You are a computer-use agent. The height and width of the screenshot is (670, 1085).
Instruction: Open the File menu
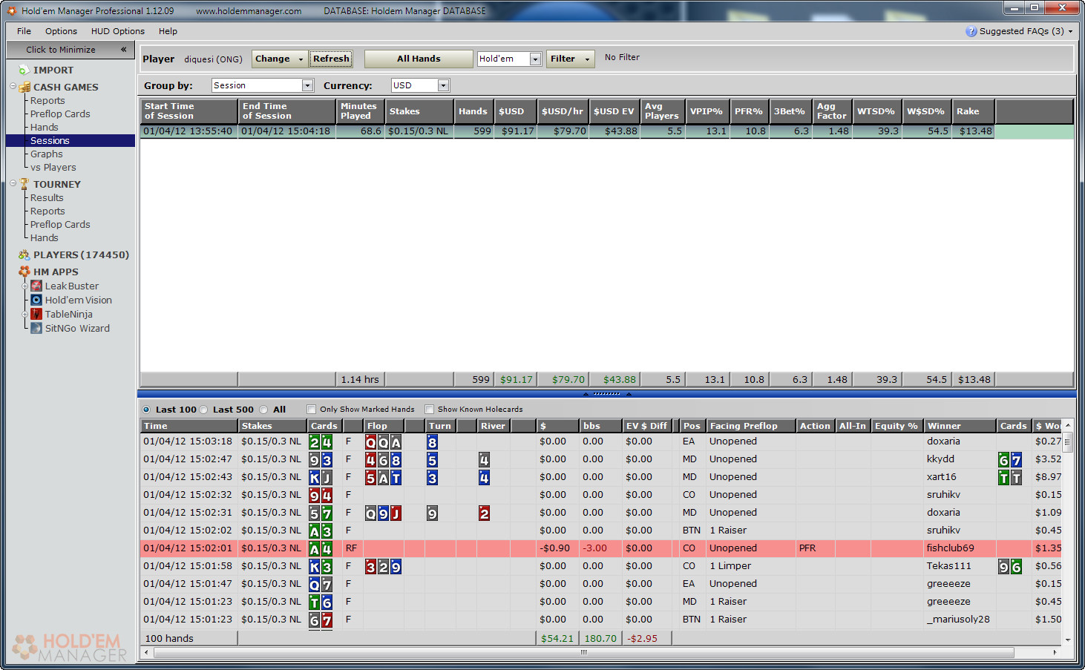(x=24, y=31)
